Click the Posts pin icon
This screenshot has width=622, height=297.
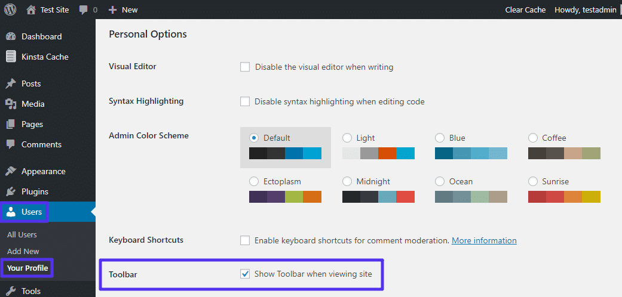(11, 83)
